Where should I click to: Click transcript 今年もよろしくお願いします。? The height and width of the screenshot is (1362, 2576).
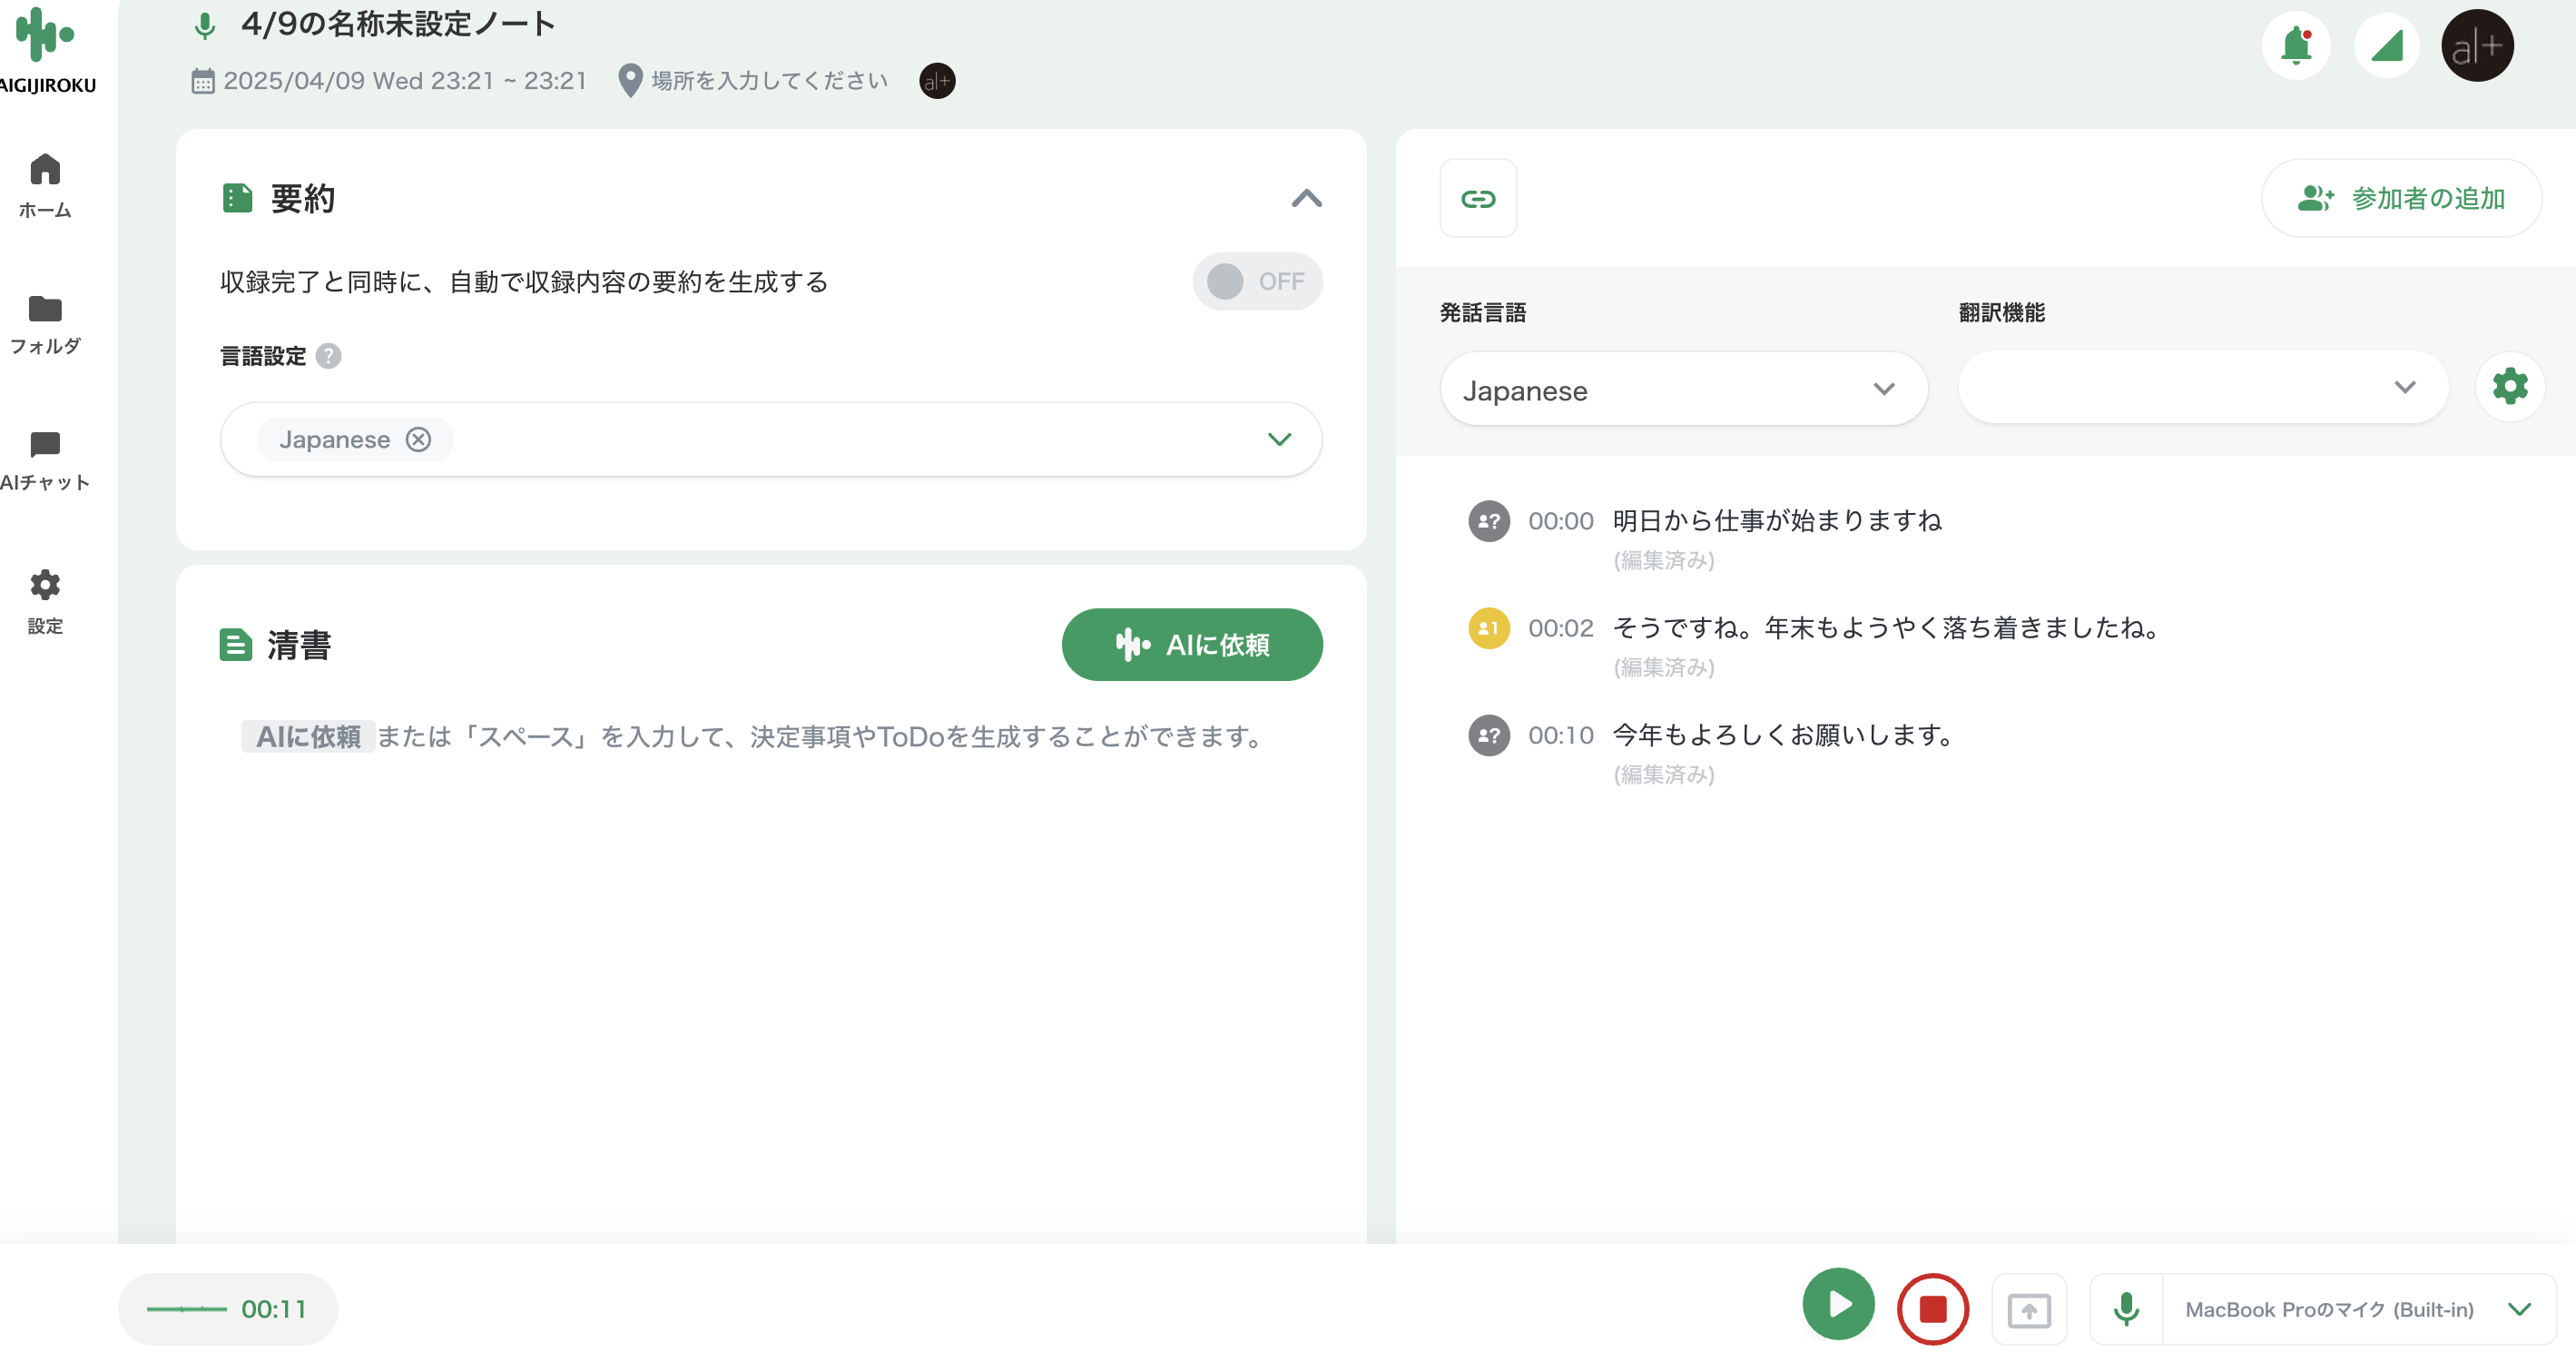coord(1784,736)
